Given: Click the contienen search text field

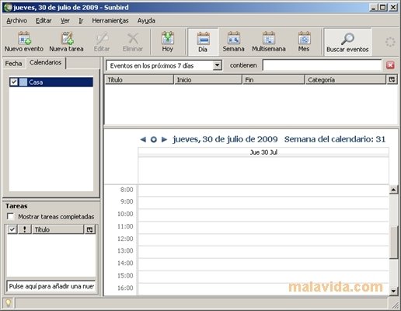Looking at the screenshot, I should point(322,65).
